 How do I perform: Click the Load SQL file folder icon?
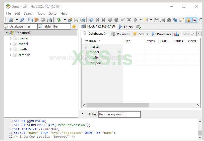click(x=146, y=20)
